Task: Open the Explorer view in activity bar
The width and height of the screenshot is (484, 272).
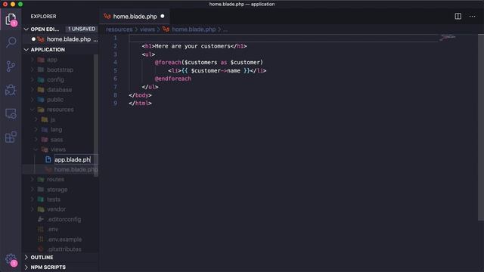Action: (x=11, y=19)
